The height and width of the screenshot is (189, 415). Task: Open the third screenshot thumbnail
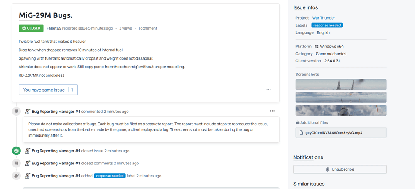click(341, 110)
